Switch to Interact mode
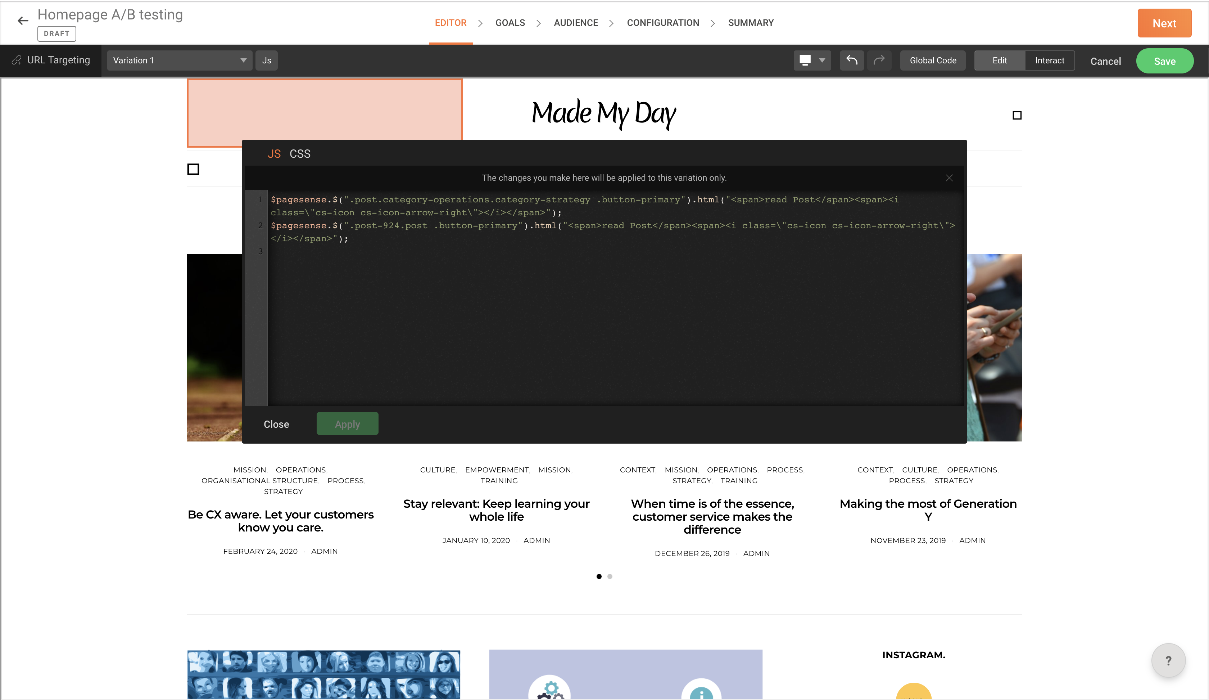The image size is (1209, 700). point(1049,60)
